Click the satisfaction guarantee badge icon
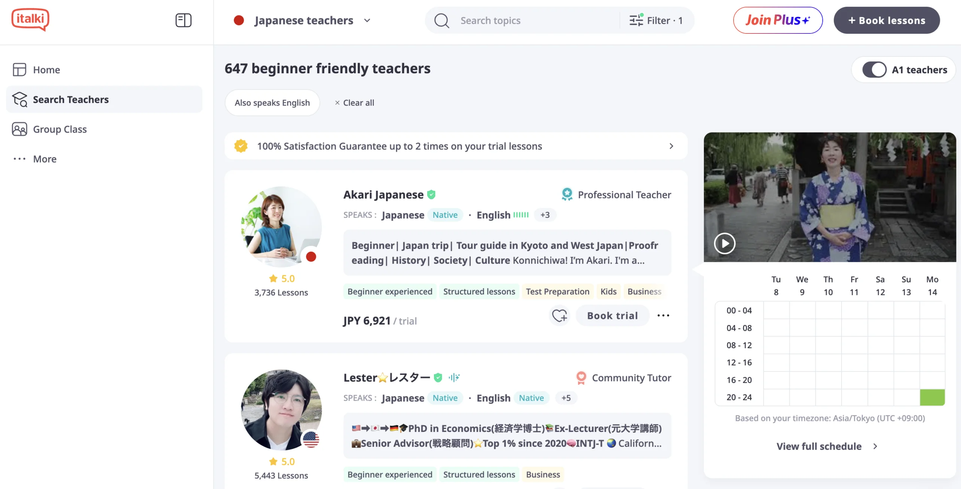Viewport: 961px width, 489px height. click(x=241, y=146)
